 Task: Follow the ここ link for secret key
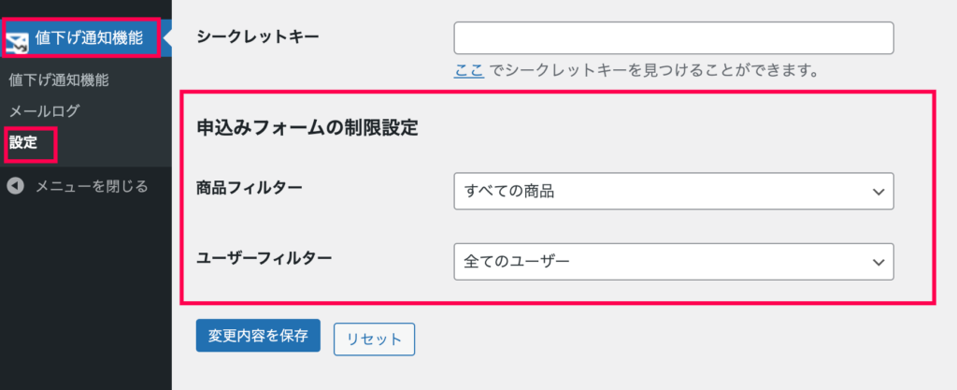point(469,71)
